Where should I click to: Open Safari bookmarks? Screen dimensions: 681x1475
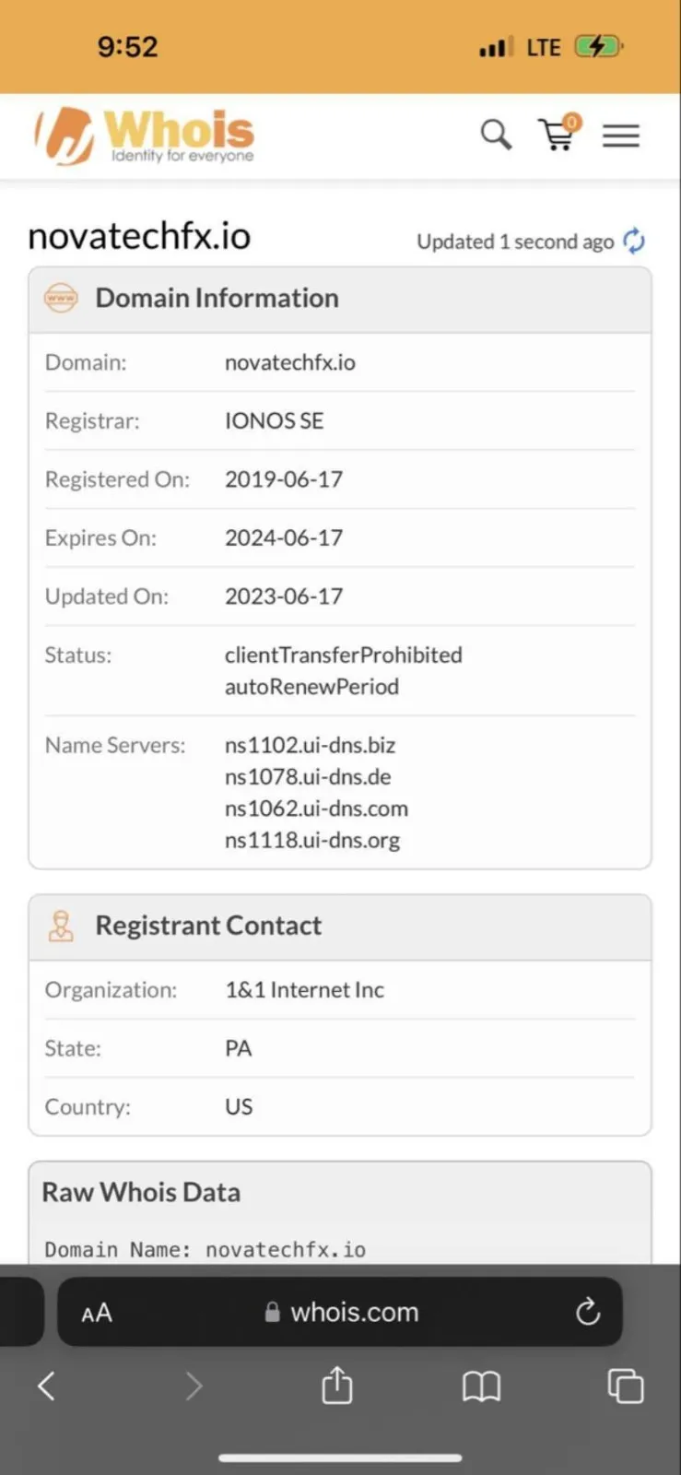tap(481, 1386)
